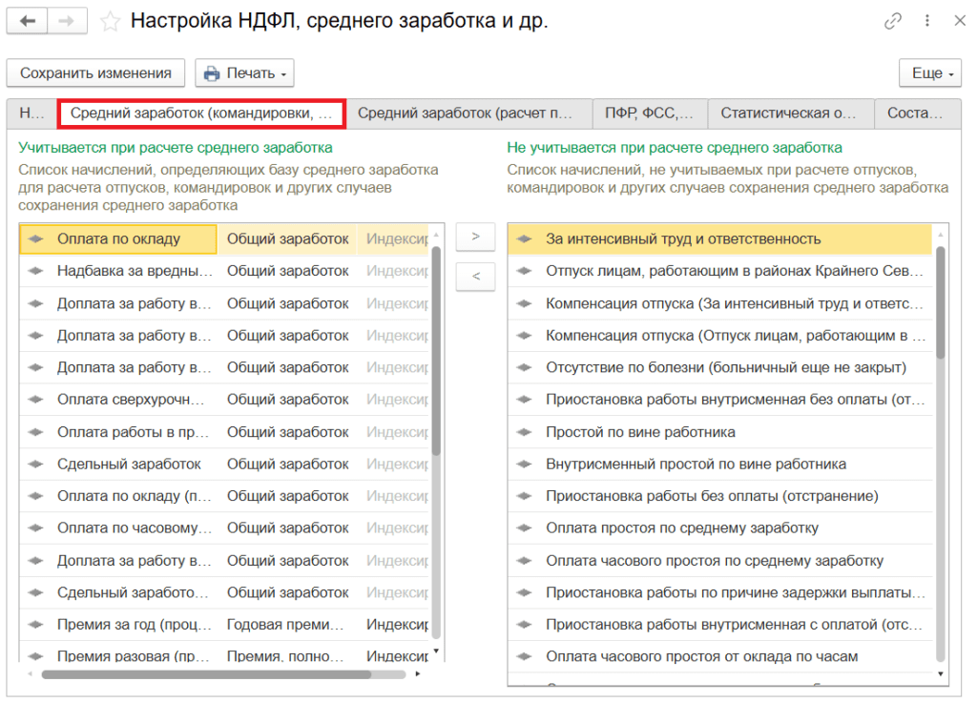This screenshot has height=703, width=977.
Task: Go to Статистическая о… tab
Action: (789, 114)
